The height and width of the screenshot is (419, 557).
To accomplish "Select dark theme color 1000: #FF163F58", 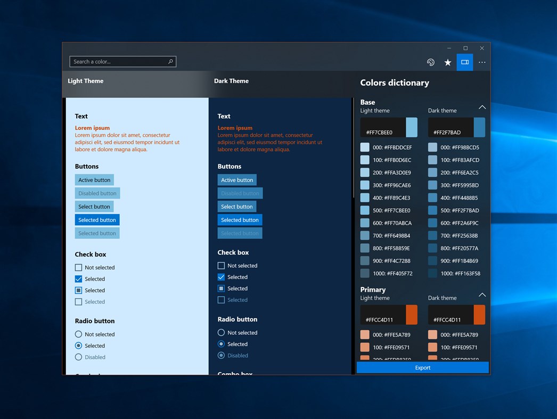I will pos(455,274).
